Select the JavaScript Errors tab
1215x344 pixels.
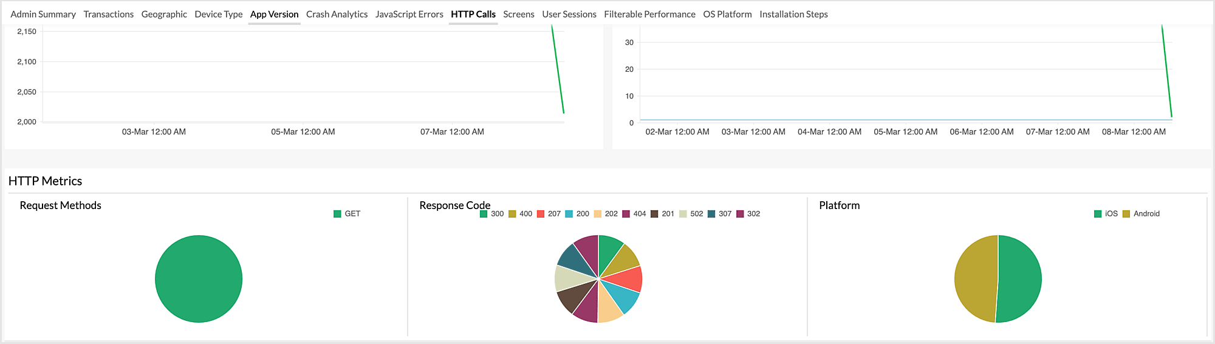click(409, 14)
